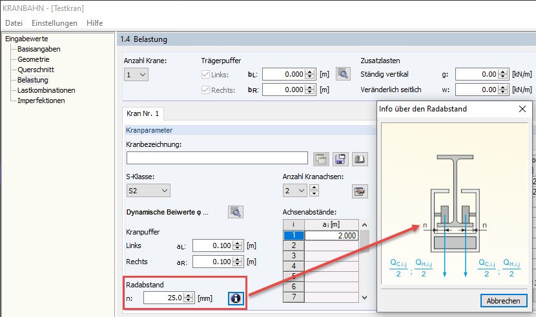536x317 pixels.
Task: Open the Anzahl Kranachsen dropdown
Action: click(x=295, y=191)
